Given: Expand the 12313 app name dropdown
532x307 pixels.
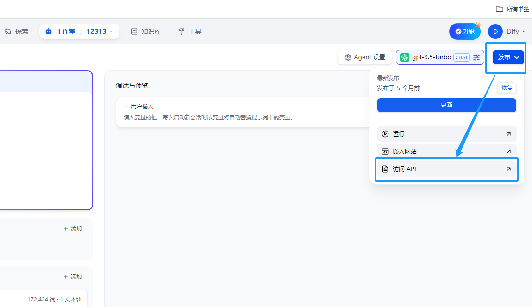Looking at the screenshot, I should pyautogui.click(x=111, y=31).
